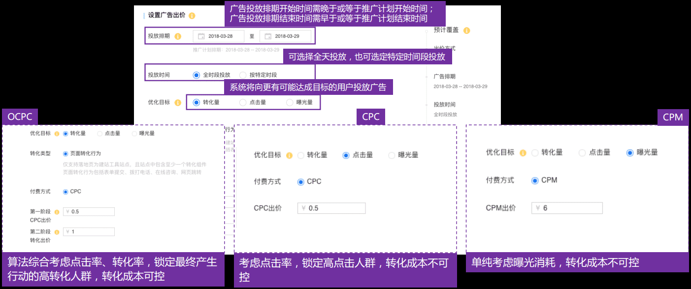Select 转化量 radio in the top settings panel
This screenshot has width=691, height=289.
pyautogui.click(x=197, y=102)
